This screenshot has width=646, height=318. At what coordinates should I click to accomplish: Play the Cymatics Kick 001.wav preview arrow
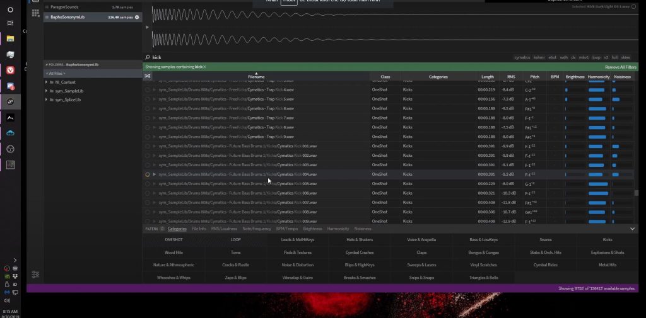click(155, 146)
